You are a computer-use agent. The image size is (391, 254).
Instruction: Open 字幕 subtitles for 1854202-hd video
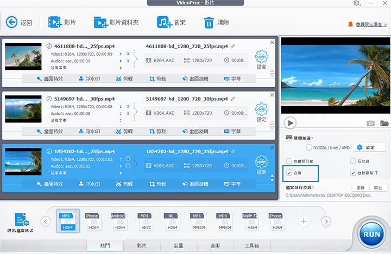pyautogui.click(x=232, y=184)
